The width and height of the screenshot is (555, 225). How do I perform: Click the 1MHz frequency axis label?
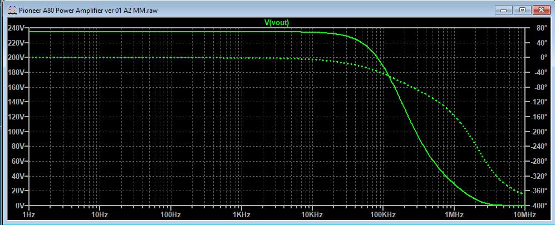(454, 214)
